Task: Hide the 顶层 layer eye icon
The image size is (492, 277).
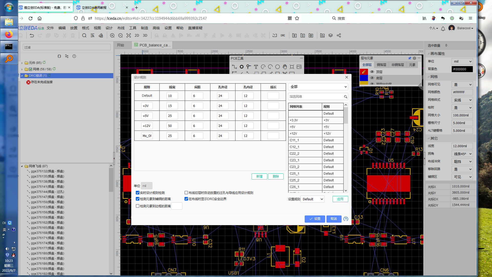Action: [372, 72]
